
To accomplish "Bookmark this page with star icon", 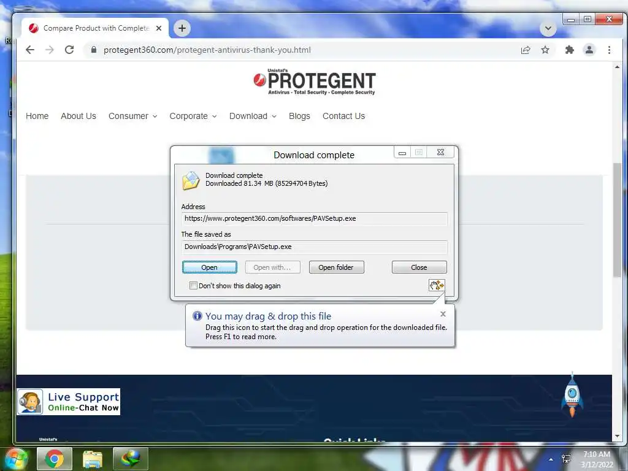I will [545, 50].
